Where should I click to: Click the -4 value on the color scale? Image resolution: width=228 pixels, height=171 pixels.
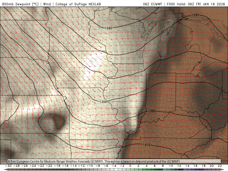coord(114,166)
